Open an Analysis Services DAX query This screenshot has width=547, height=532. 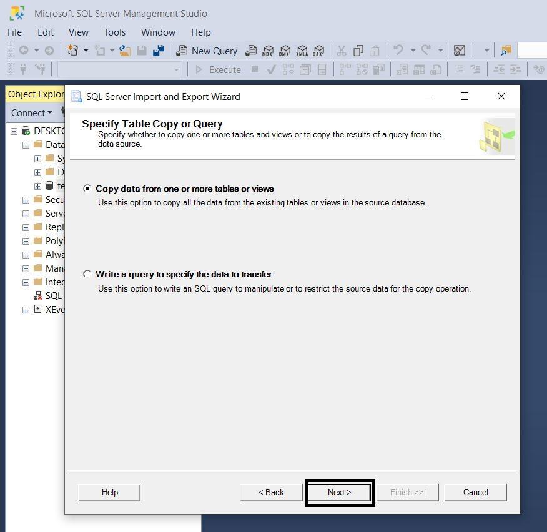318,51
